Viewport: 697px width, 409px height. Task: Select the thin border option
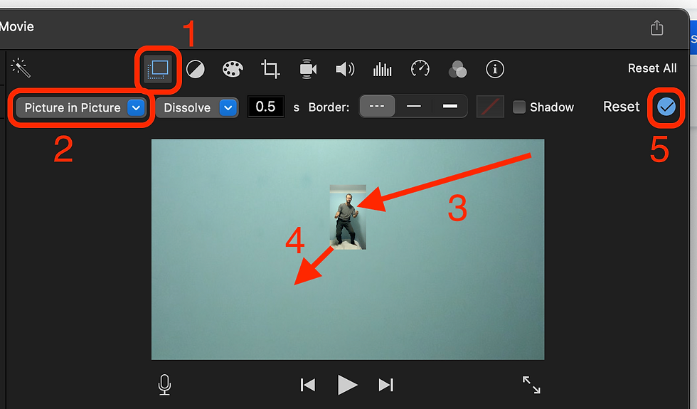pos(414,106)
